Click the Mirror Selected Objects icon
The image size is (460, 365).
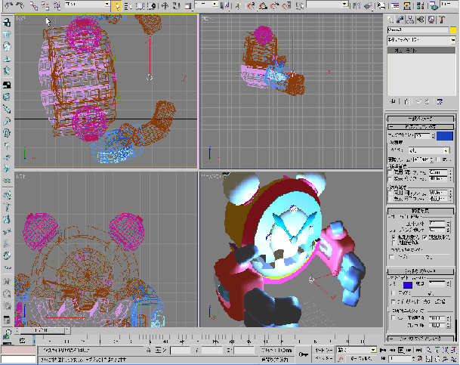[357, 5]
